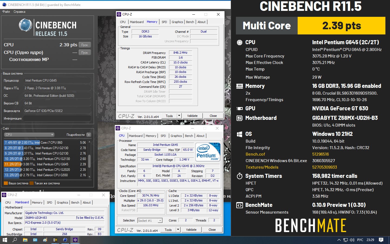This screenshot has height=244, width=390.
Task: Click the CPU-Z Memory window title icon
Action: (x=119, y=14)
